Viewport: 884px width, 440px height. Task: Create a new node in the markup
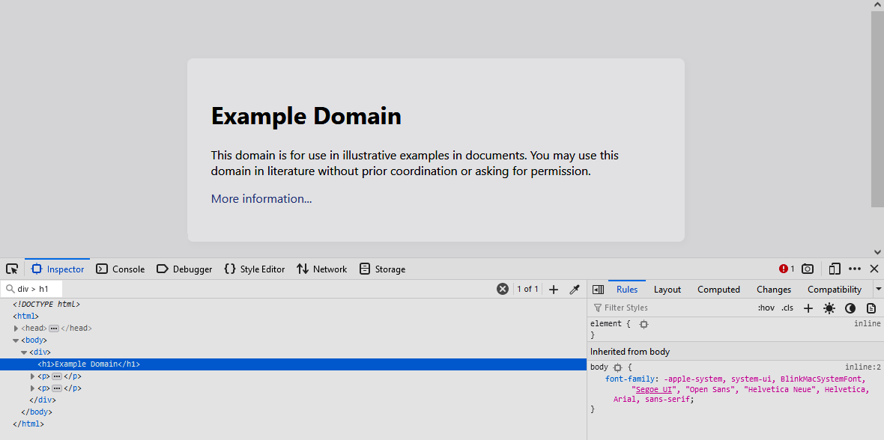click(554, 289)
